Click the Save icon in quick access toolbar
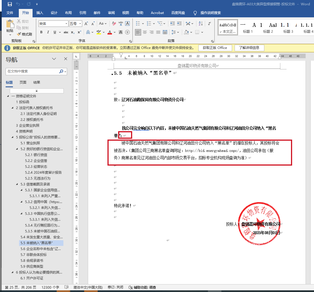Screen dimensions: 314x292 pos(10,4)
